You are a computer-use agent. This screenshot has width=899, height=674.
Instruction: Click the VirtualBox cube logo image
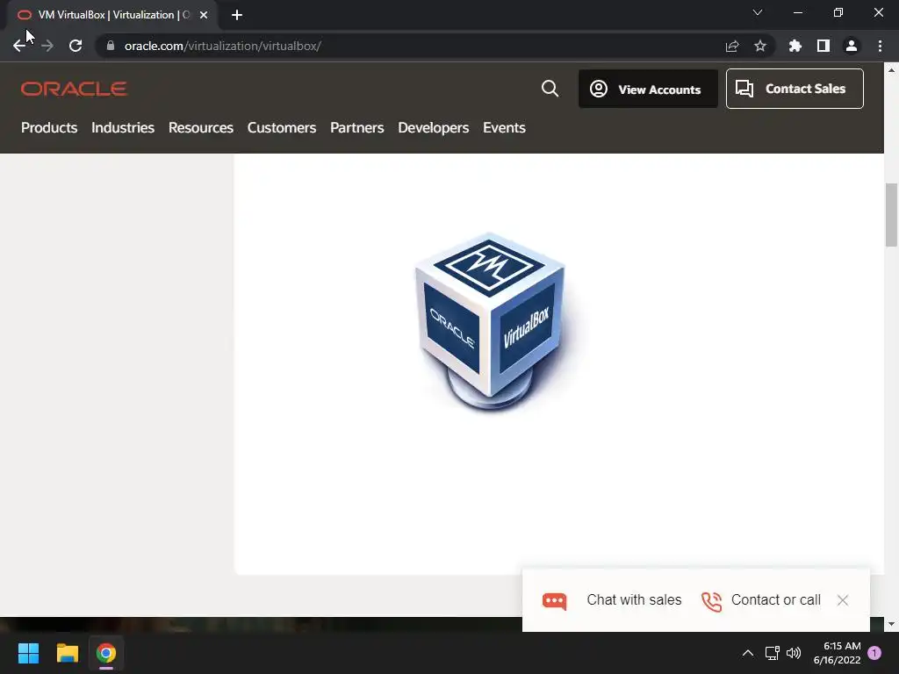(x=490, y=321)
